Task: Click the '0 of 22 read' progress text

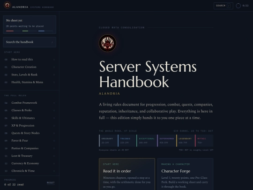Action: [14, 184]
